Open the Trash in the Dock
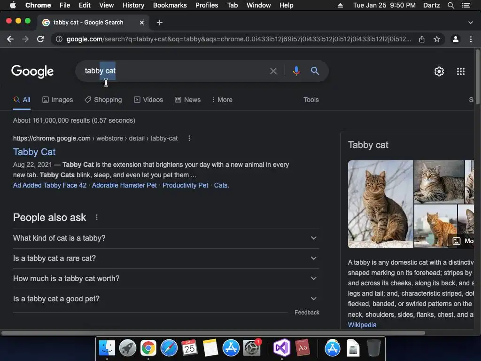Viewport: 481px width, 361px height. pyautogui.click(x=373, y=348)
